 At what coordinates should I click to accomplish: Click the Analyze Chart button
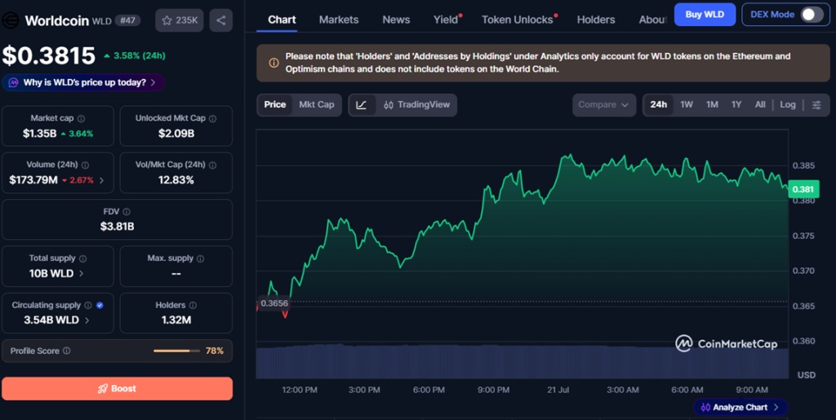(740, 407)
